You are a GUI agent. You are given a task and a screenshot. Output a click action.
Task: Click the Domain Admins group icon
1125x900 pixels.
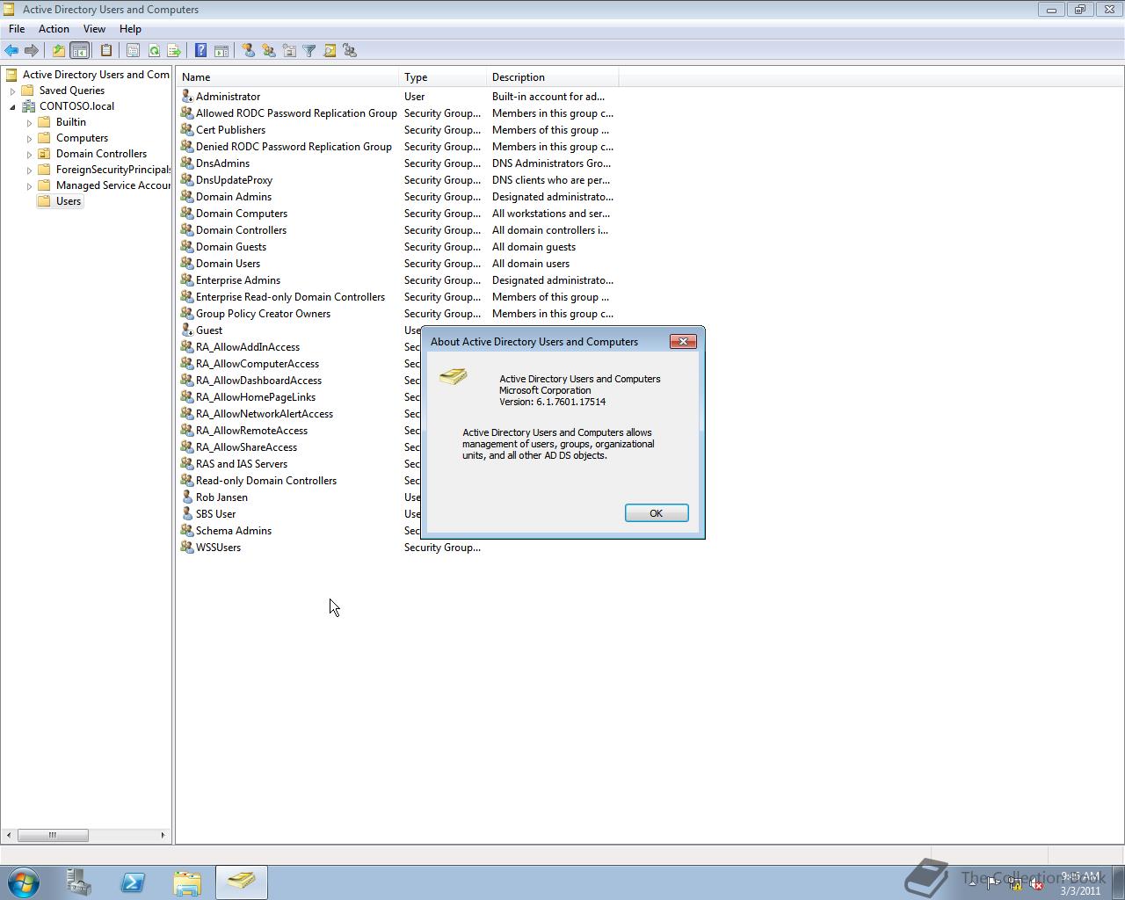coord(186,197)
